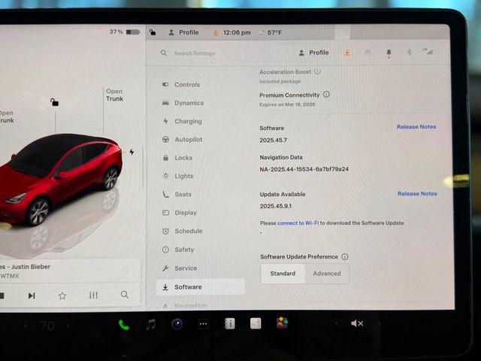The height and width of the screenshot is (361, 481).
Task: Tap the padlock icon above the car
Action: (55, 102)
